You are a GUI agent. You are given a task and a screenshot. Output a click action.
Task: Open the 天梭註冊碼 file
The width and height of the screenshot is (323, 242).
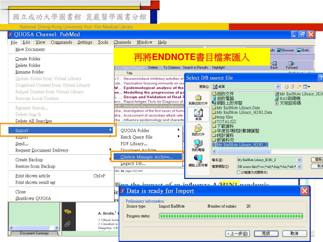(x=288, y=103)
